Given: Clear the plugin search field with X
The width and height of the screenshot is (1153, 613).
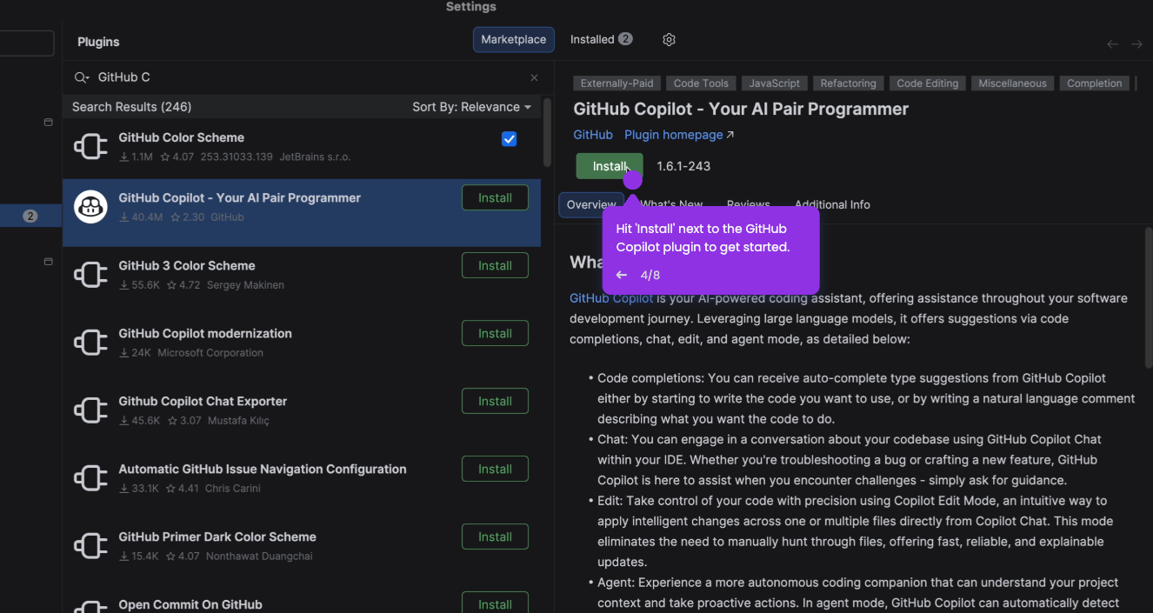Looking at the screenshot, I should tap(534, 77).
